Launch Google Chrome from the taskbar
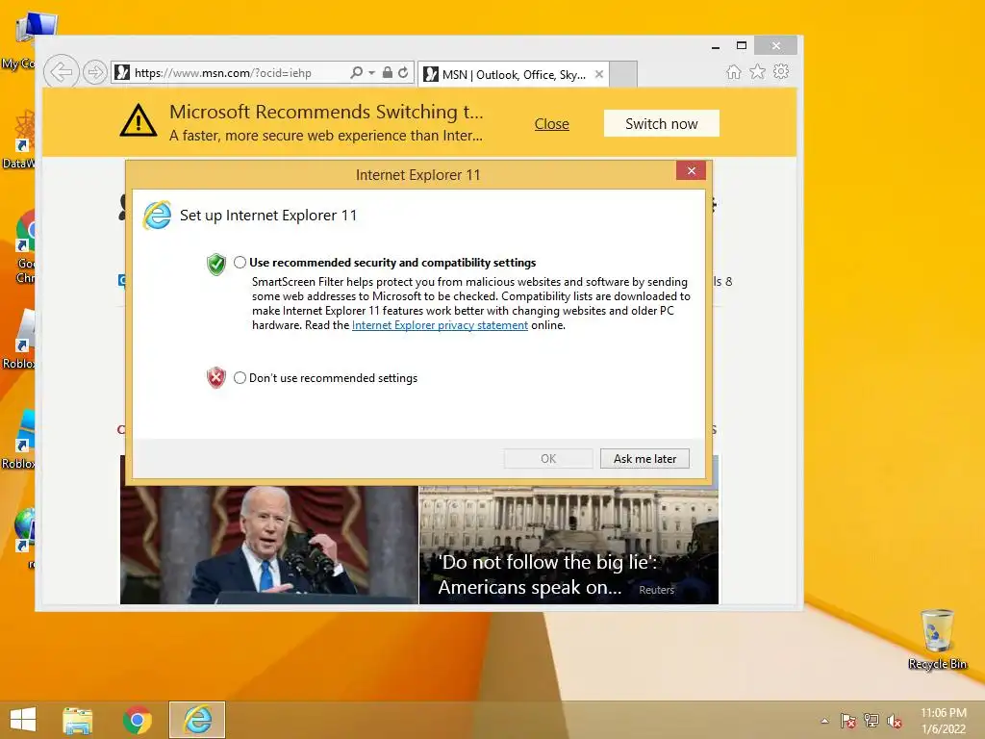This screenshot has height=739, width=985. pos(138,720)
